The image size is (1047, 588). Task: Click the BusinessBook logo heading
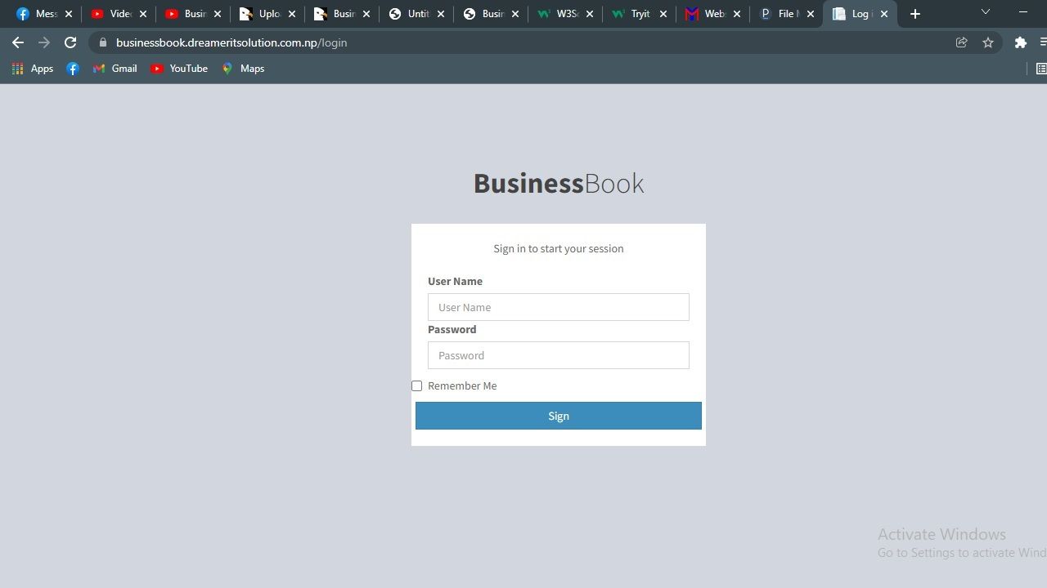(x=559, y=183)
